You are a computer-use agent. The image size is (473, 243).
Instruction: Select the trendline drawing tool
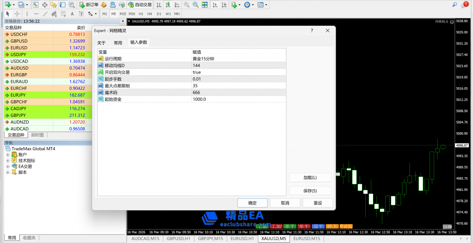click(x=45, y=14)
